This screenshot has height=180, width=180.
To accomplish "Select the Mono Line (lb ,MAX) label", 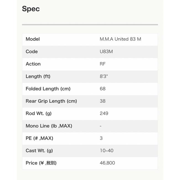I will (x=49, y=126).
